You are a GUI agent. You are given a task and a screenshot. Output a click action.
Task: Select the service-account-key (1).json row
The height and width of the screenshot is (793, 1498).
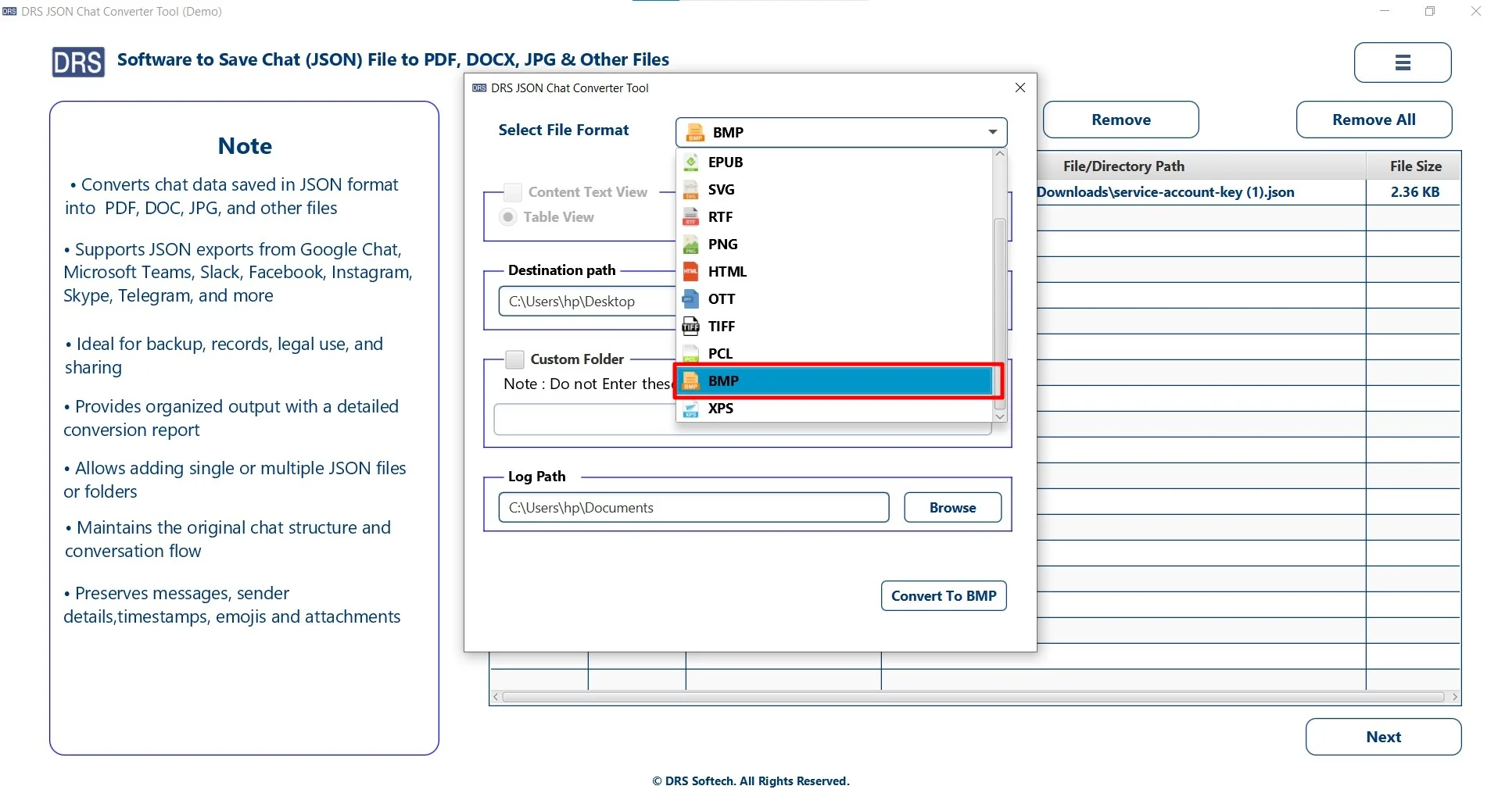1249,192
